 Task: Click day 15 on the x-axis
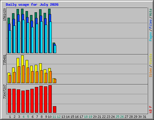[72, 117]
